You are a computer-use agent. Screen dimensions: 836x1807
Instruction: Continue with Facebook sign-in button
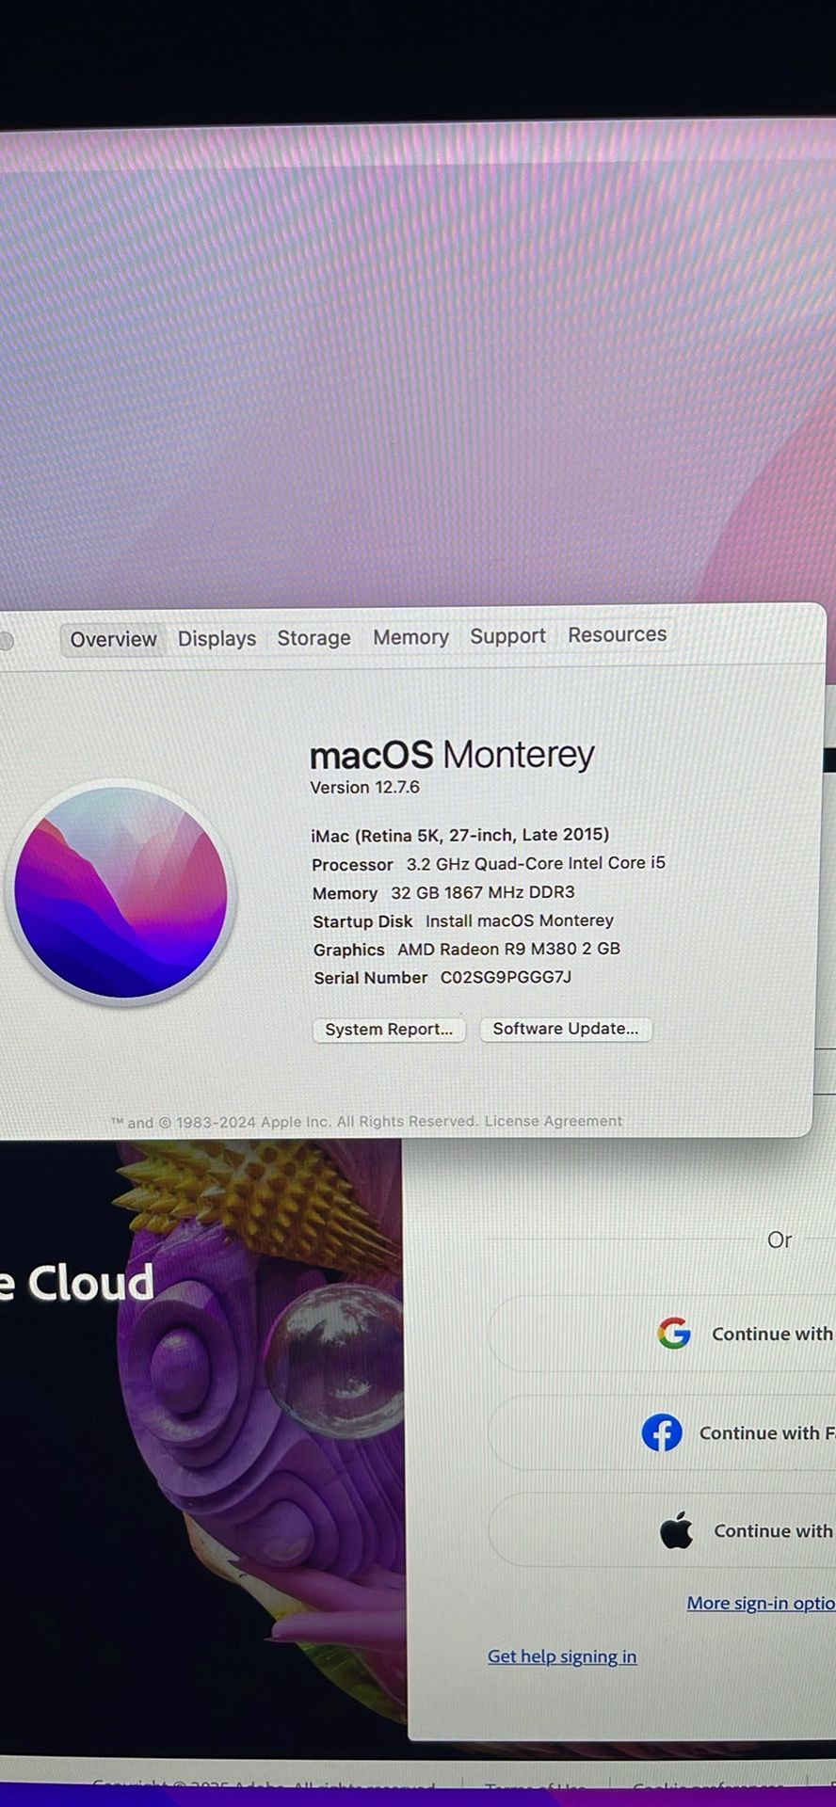[662, 1433]
